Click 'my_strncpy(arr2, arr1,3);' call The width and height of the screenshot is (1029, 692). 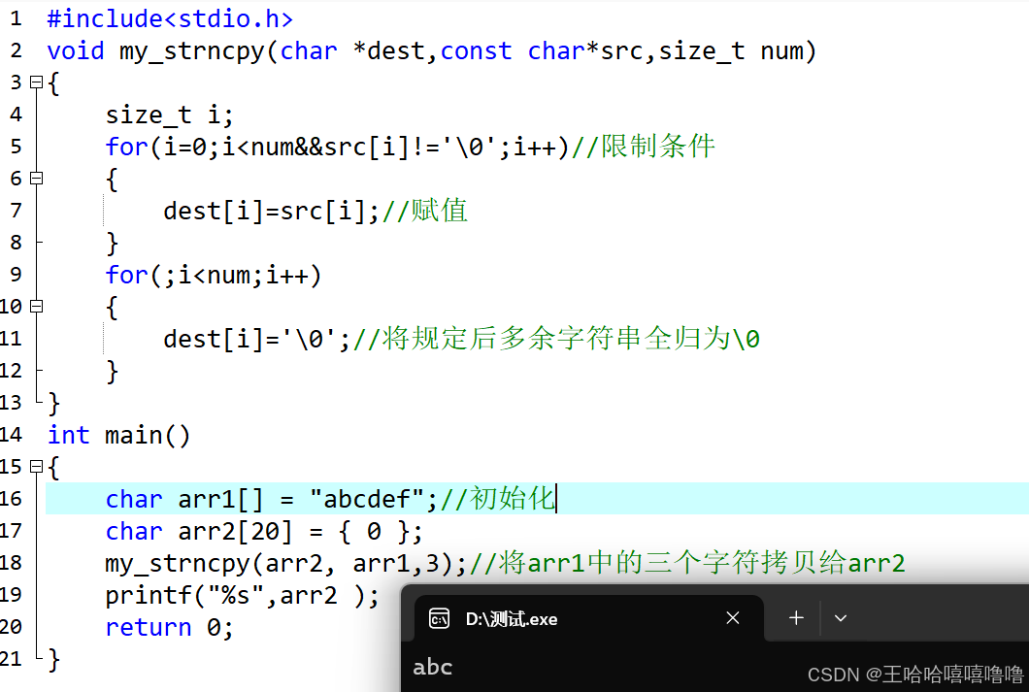286,564
